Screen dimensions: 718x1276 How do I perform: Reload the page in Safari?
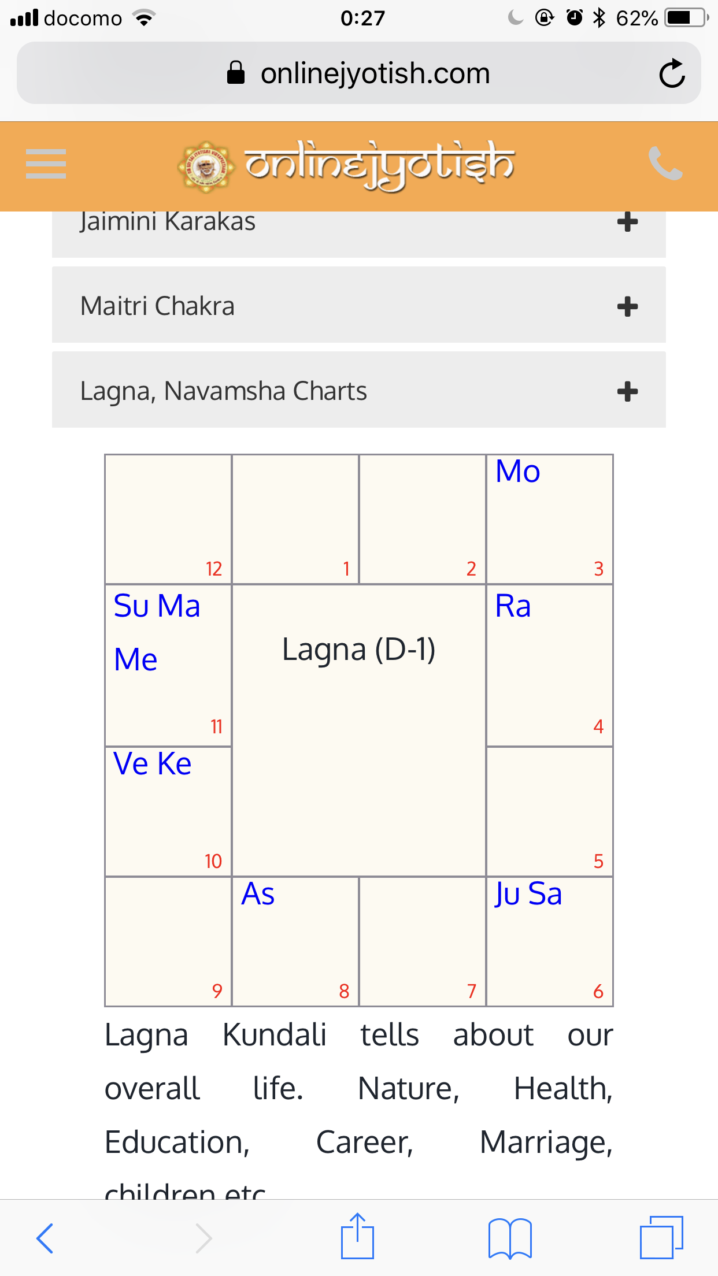point(672,73)
